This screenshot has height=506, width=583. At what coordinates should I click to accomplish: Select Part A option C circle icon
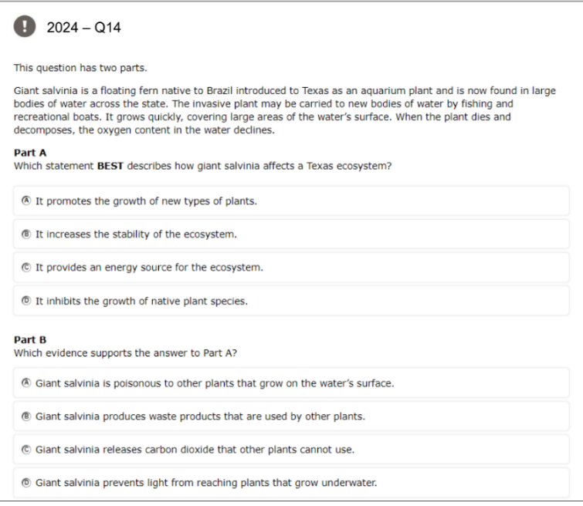(26, 267)
